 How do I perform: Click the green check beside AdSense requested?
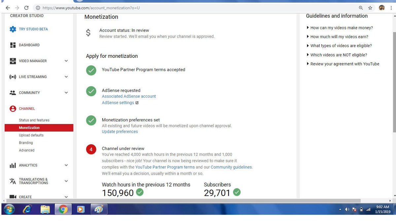click(91, 91)
